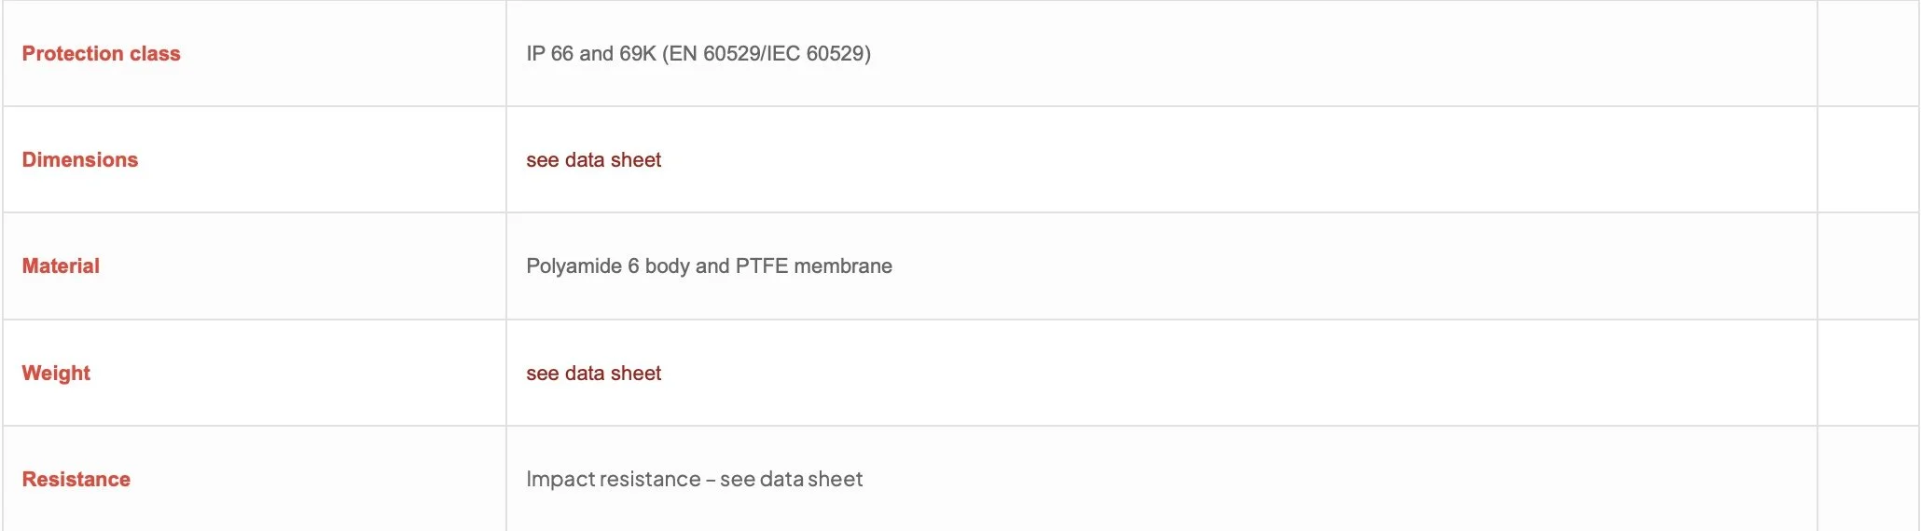Screen dimensions: 1921x531
Task: Select the Resistance row label
Action: [x=76, y=480]
